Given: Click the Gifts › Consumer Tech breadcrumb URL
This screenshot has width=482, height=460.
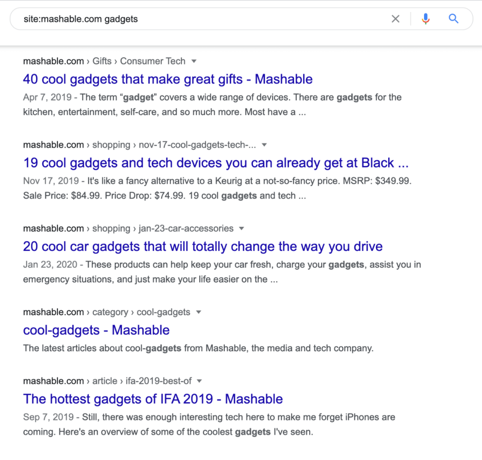Looking at the screenshot, I should pos(104,61).
